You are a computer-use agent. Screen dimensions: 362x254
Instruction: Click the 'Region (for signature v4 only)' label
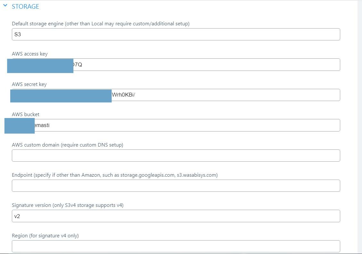(45, 236)
